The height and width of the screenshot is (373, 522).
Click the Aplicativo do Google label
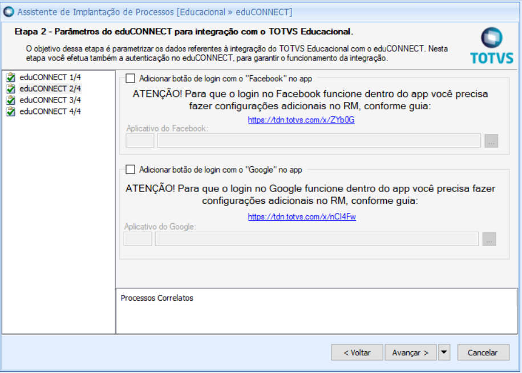[x=160, y=227]
